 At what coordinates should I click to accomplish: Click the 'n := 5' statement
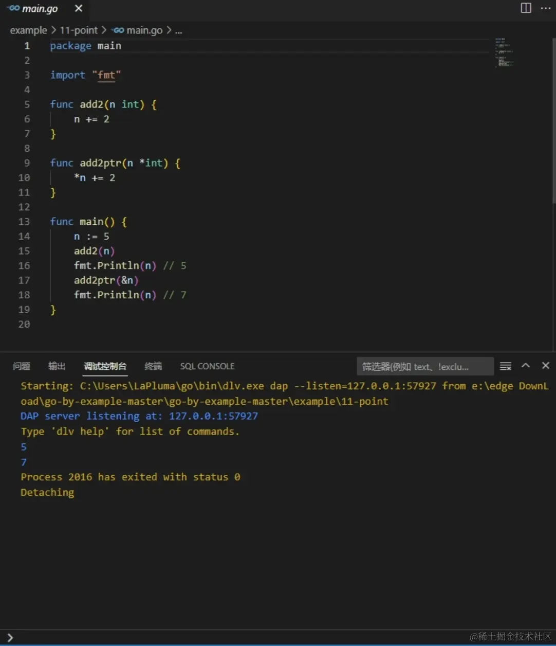coord(91,237)
